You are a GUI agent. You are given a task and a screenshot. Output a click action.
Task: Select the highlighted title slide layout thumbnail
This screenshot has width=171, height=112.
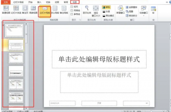coord(16,45)
